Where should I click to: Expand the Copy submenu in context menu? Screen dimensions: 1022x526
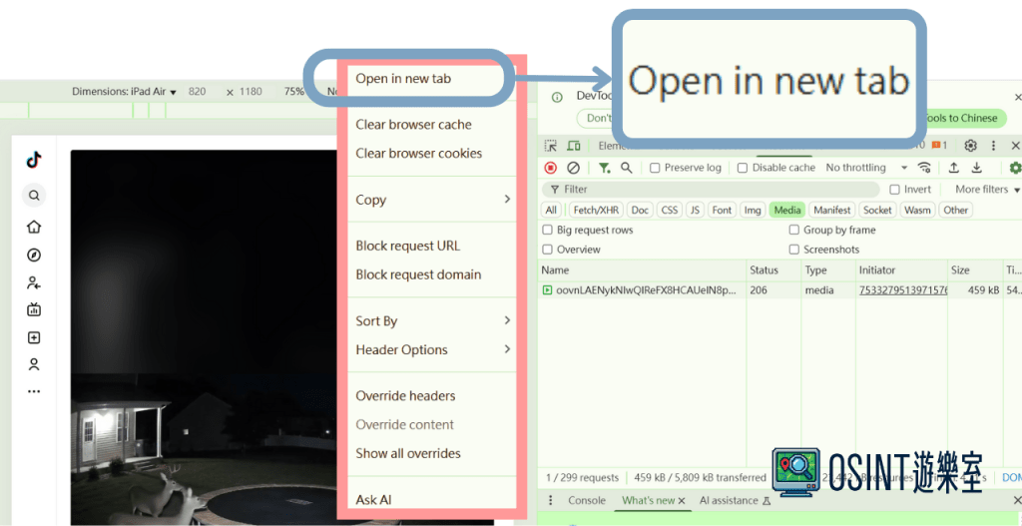click(x=432, y=200)
